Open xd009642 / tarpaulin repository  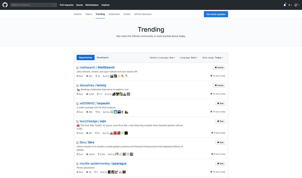95,103
